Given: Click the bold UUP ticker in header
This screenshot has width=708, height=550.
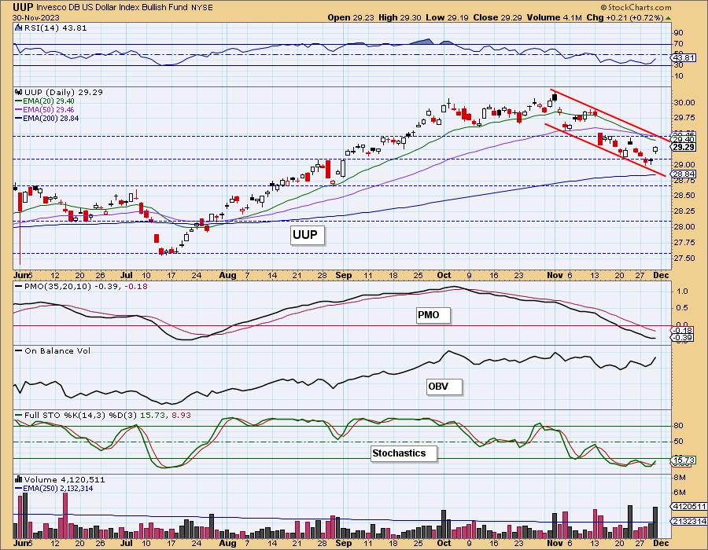Looking at the screenshot, I should tap(23, 7).
